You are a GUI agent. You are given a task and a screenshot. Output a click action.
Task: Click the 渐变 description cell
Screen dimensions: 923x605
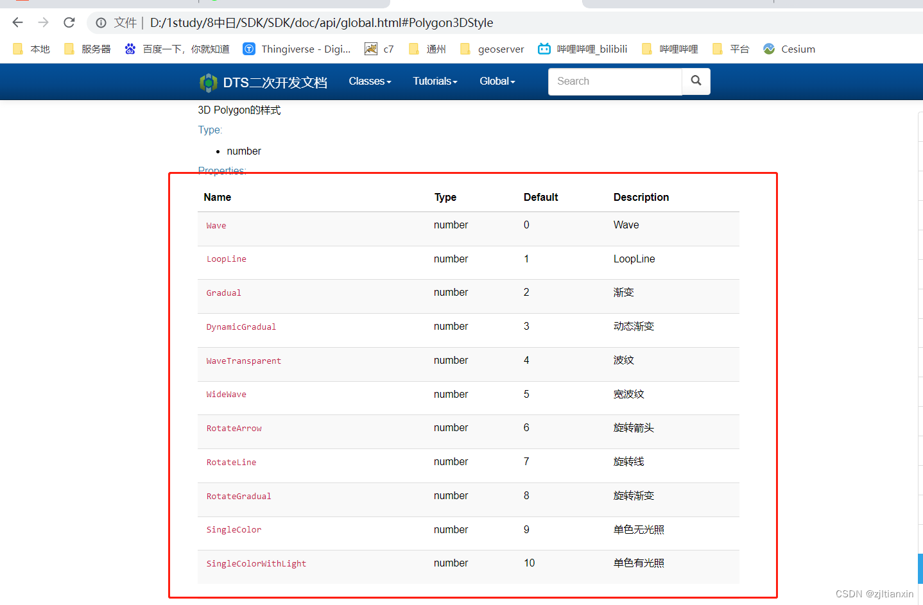[624, 293]
